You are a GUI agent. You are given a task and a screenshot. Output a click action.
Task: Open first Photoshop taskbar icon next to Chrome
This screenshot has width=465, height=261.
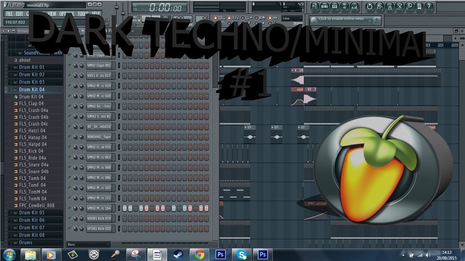(x=220, y=255)
